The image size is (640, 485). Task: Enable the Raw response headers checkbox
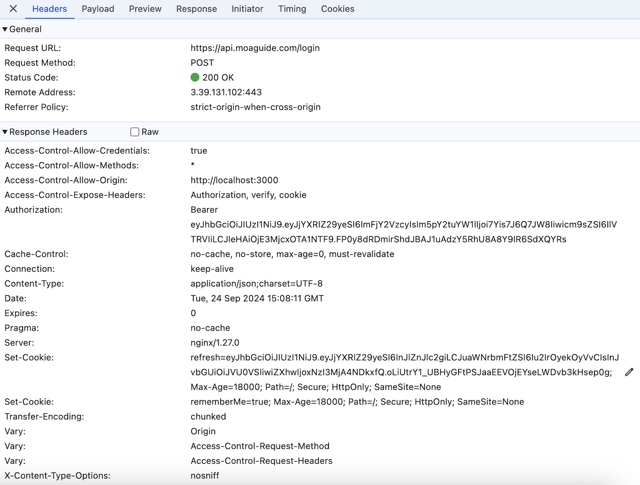click(135, 132)
